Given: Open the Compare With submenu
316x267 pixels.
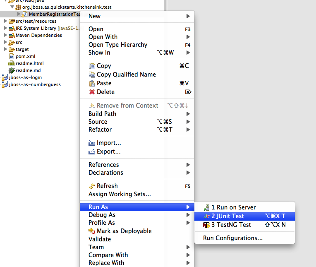Looking at the screenshot, I should coord(137,255).
